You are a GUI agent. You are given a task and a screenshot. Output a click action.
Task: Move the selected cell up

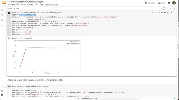(153, 12)
